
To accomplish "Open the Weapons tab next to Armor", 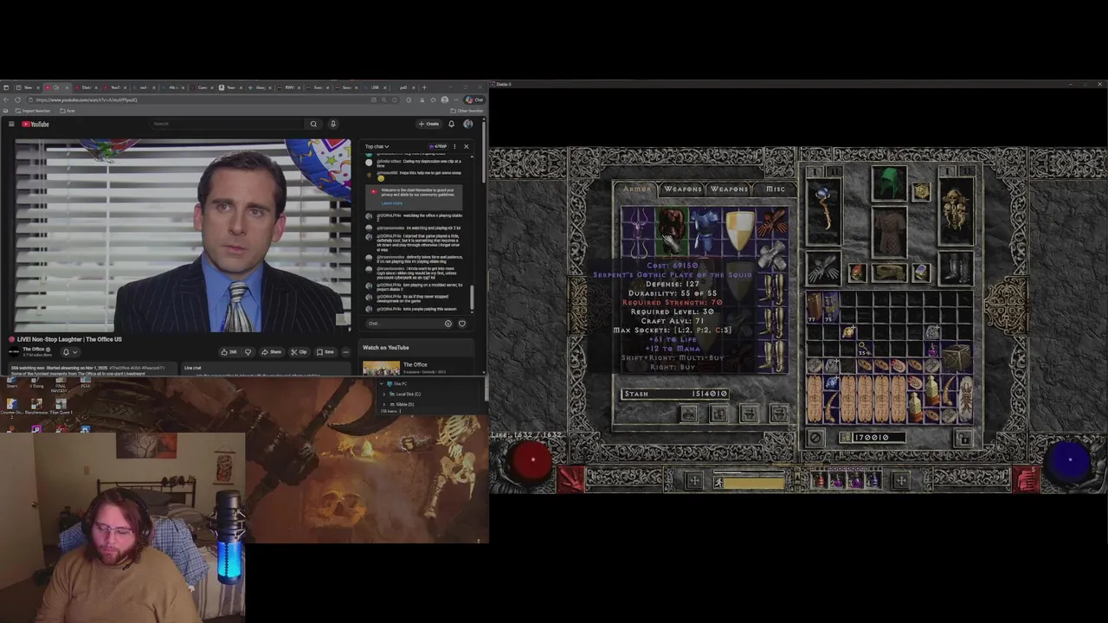I will pyautogui.click(x=683, y=189).
